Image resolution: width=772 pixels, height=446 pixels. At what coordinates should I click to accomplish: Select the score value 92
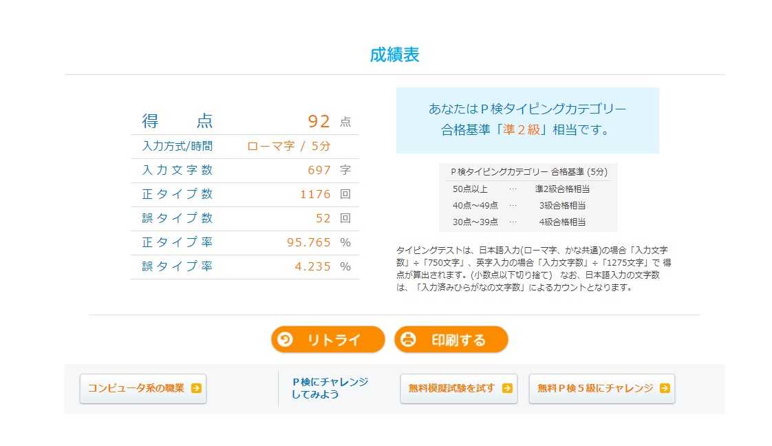(x=319, y=121)
